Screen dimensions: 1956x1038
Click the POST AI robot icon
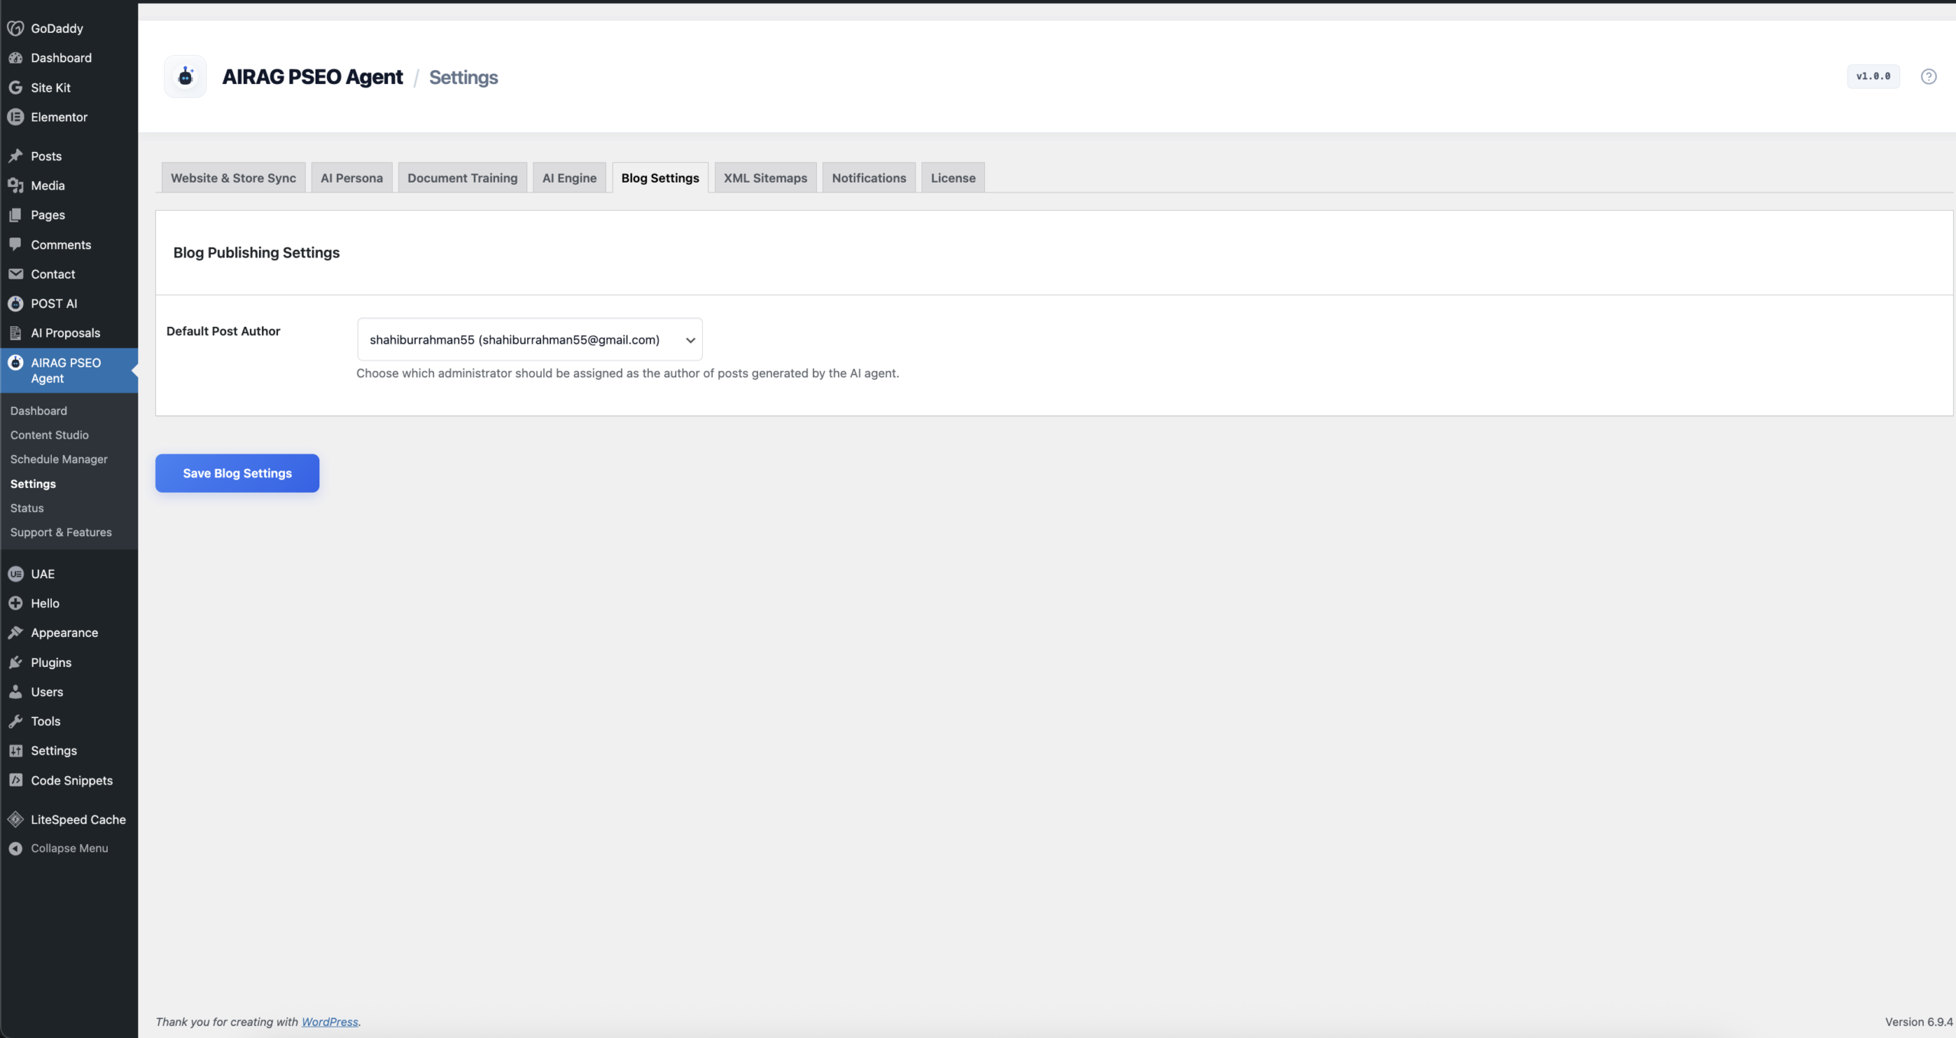pos(15,303)
